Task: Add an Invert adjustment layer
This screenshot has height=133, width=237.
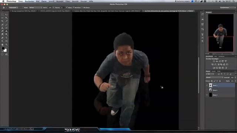Action: coord(214,68)
